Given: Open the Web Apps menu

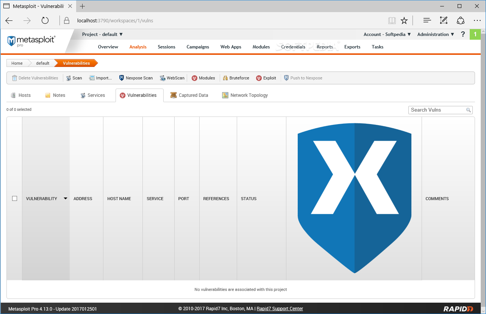Looking at the screenshot, I should click(231, 47).
